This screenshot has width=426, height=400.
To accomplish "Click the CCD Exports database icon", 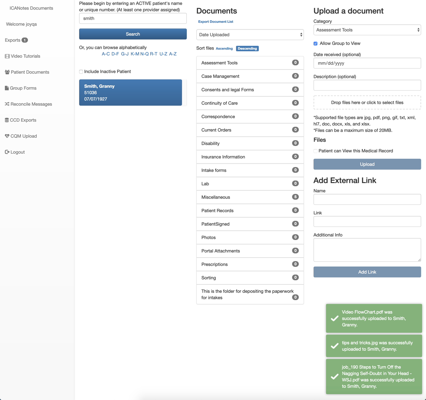I will tap(7, 120).
